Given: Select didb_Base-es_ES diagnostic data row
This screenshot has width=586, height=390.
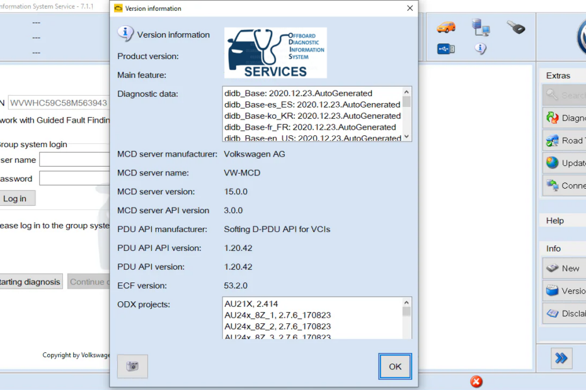Looking at the screenshot, I should click(313, 104).
